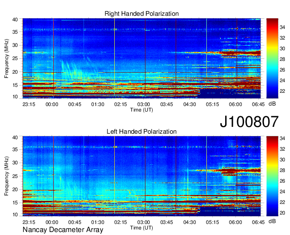Click 06:00 tick under Right Handed plot

click(235, 104)
